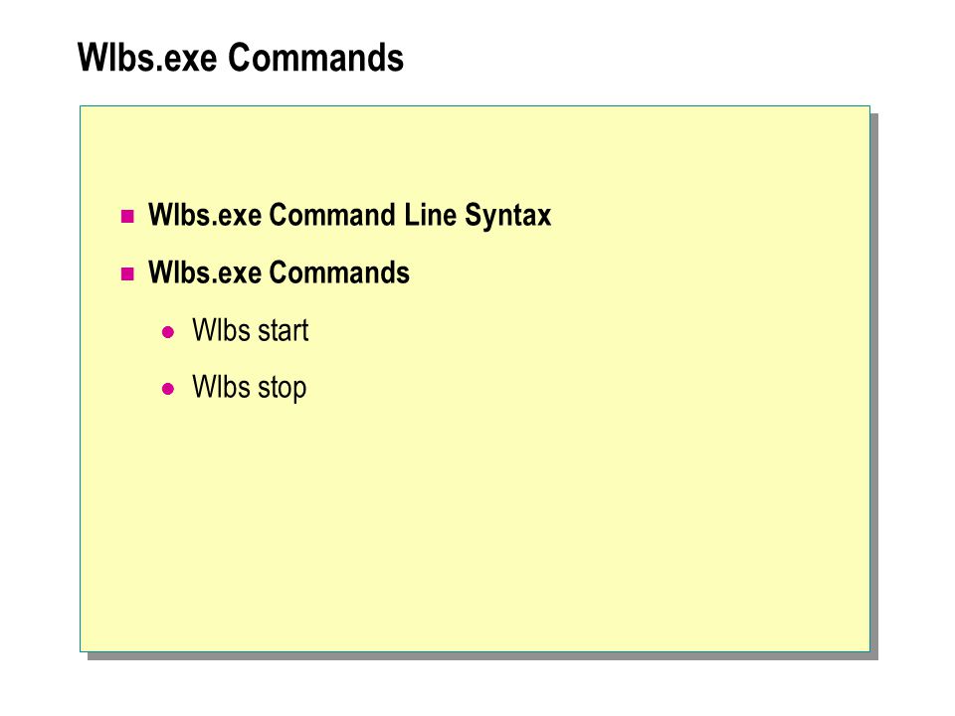955x716 pixels.
Task: Select the Wlbs start sub-item text
Action: pos(251,330)
